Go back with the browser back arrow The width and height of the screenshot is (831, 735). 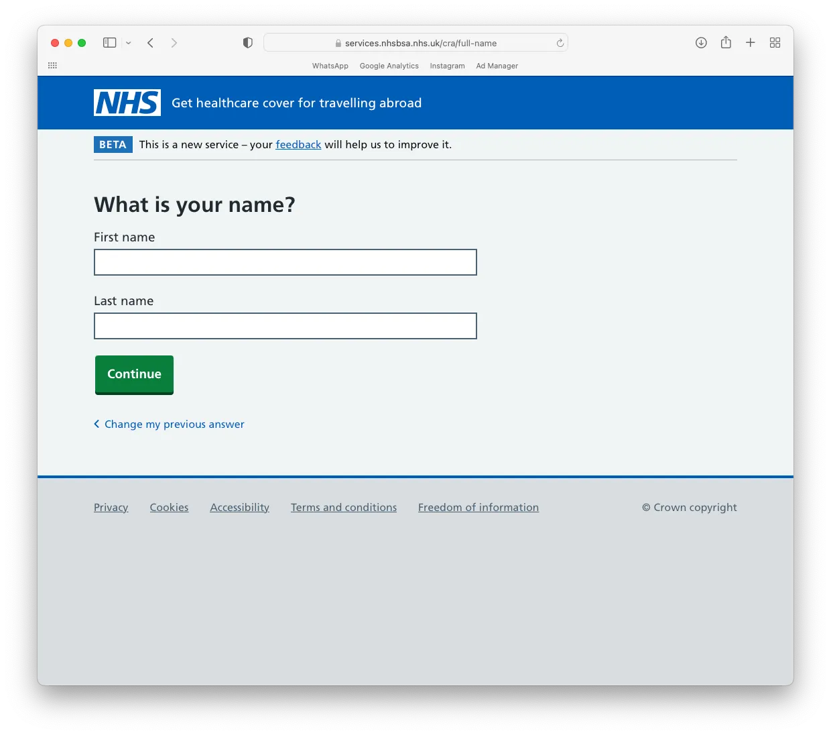151,43
